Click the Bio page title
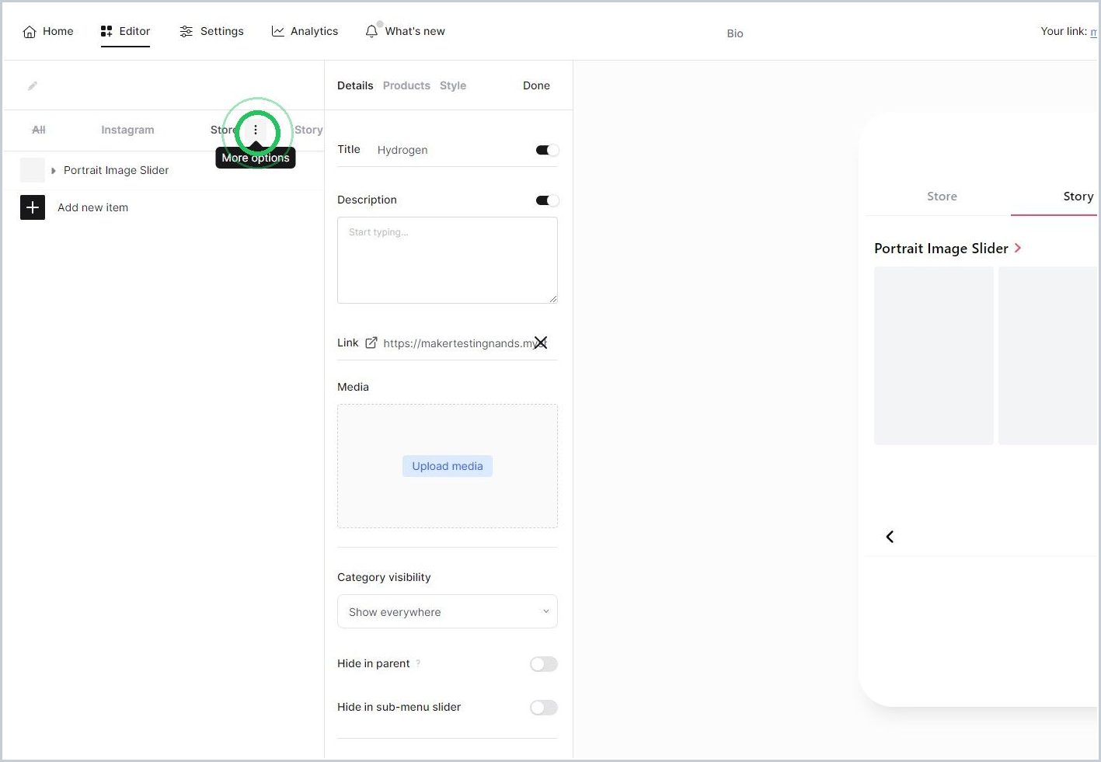The width and height of the screenshot is (1101, 762). point(735,33)
